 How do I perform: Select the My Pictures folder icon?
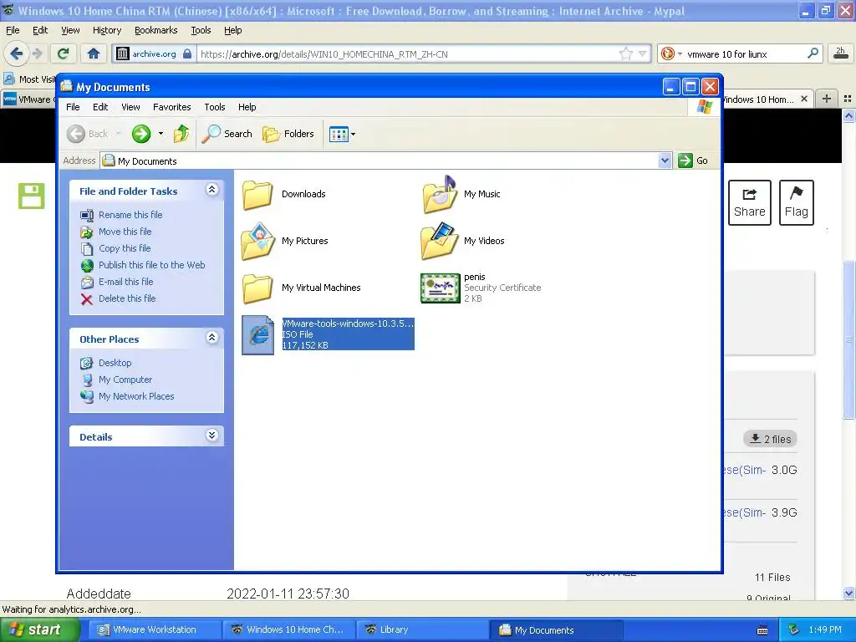[x=257, y=241]
